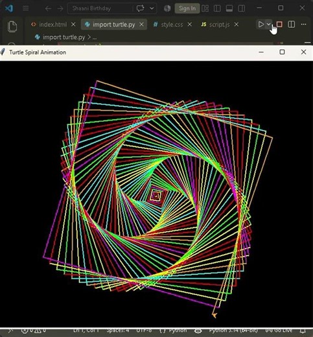Screen dimensions: 313x337
Task: Click the Copilot status bar icon
Action: (x=198, y=331)
